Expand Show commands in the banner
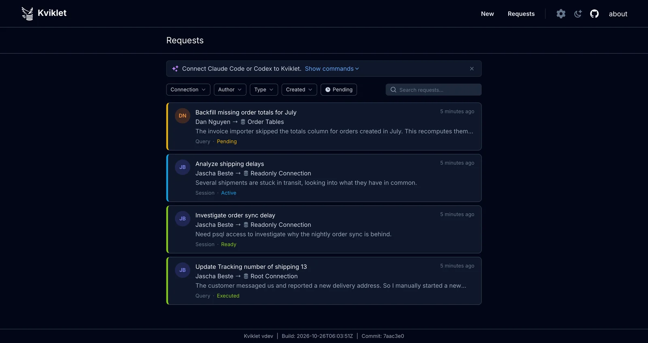This screenshot has width=648, height=343. pyautogui.click(x=332, y=69)
